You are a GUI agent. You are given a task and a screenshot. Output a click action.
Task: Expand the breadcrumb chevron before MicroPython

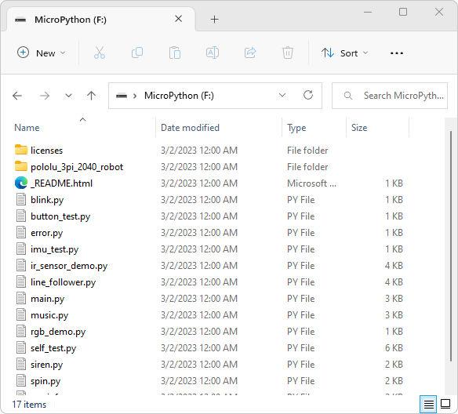pos(135,96)
